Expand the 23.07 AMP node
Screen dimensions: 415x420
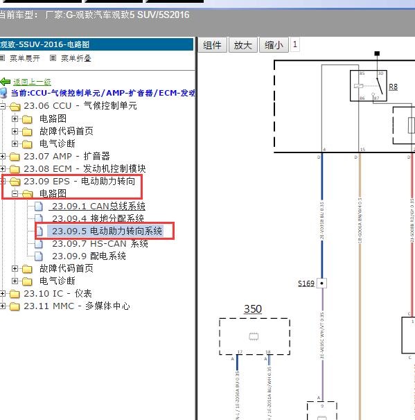pyautogui.click(x=2, y=156)
